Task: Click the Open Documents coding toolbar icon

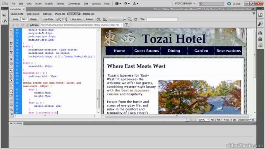Action: point(11,32)
